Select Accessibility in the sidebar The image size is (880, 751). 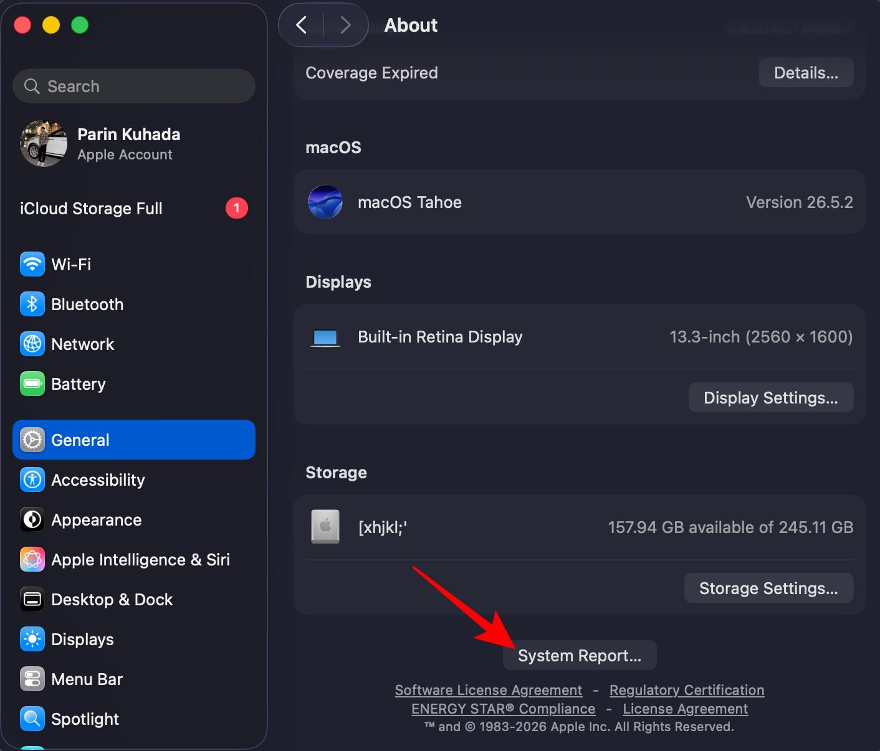tap(134, 479)
